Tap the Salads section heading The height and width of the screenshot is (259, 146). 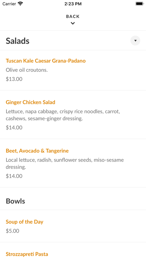pos(18,41)
